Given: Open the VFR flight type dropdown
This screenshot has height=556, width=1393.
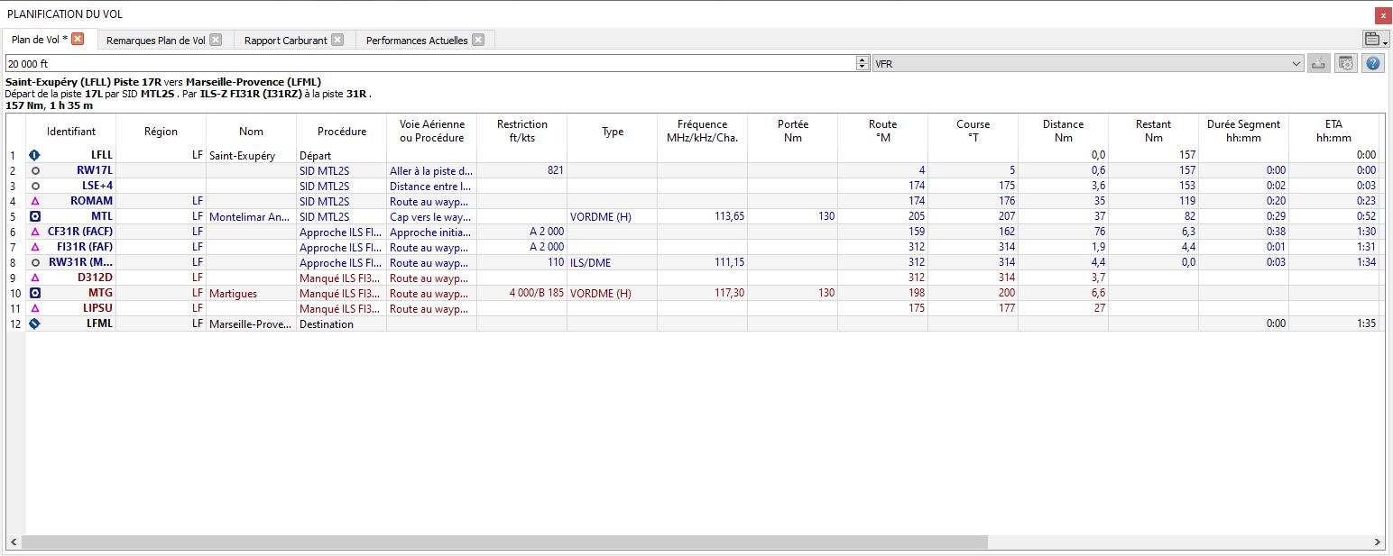Looking at the screenshot, I should pyautogui.click(x=1088, y=64).
